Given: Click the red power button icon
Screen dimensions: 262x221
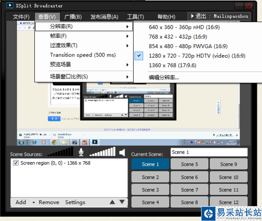Looking at the screenshot, I should pos(249,6).
